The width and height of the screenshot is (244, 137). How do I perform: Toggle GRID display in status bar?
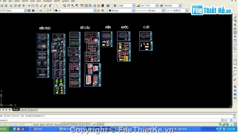[x=42, y=124]
